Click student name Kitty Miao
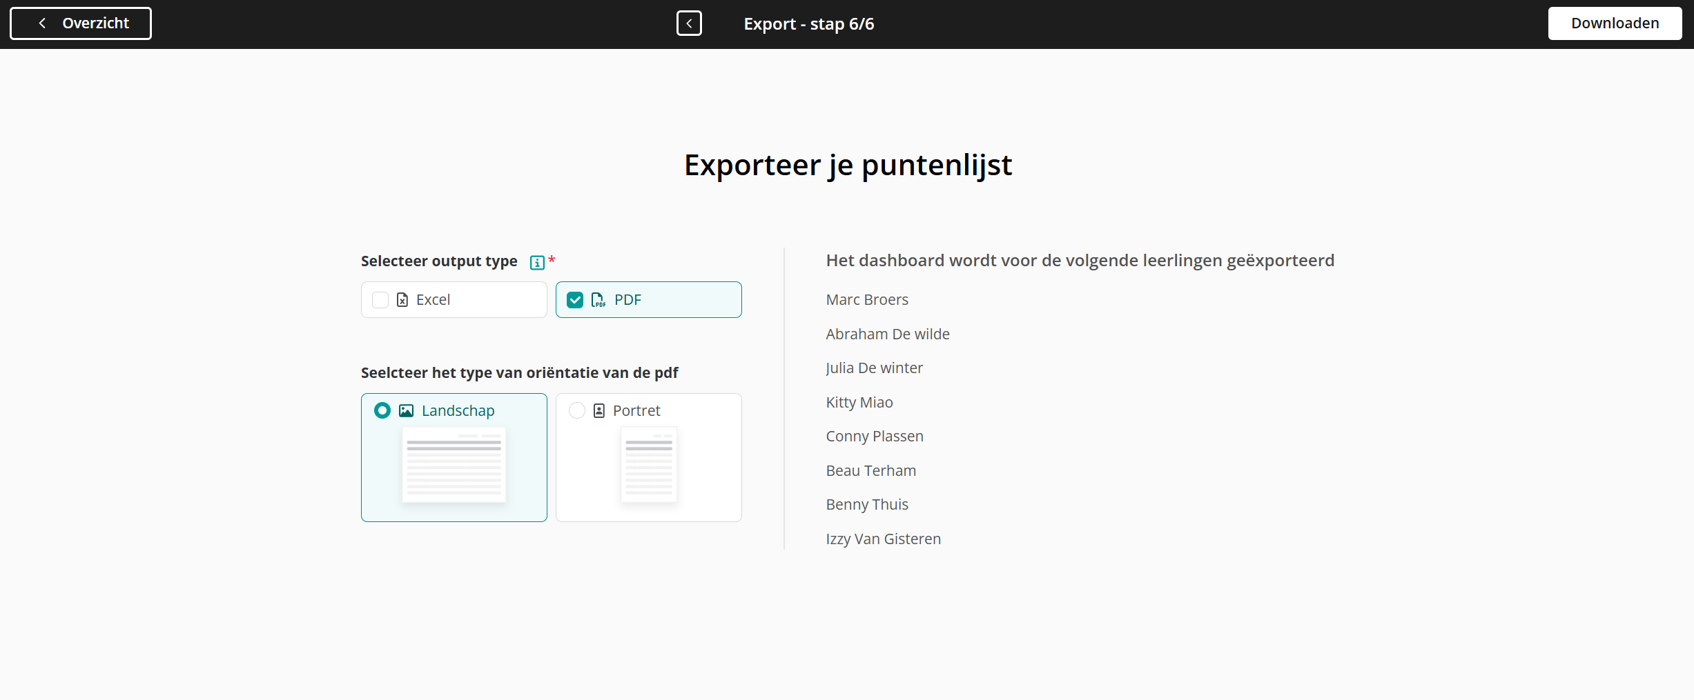Viewport: 1694px width, 700px height. coord(859,403)
